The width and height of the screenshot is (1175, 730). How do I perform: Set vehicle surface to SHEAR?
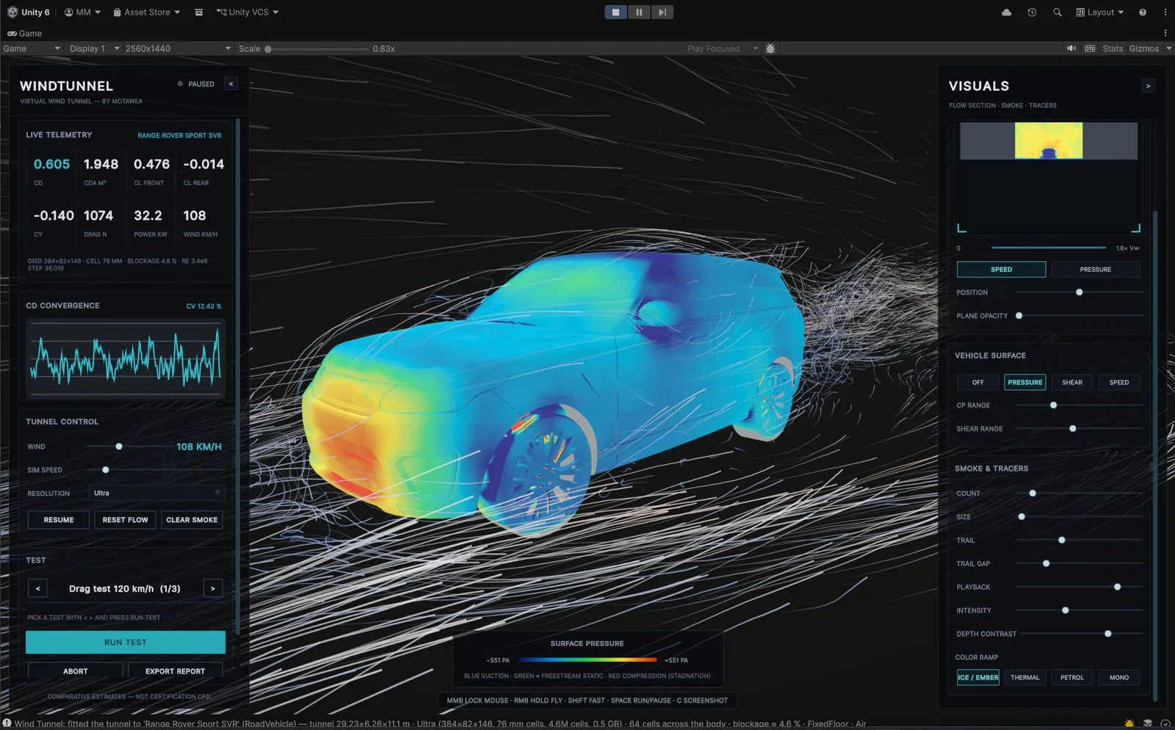[x=1071, y=383]
